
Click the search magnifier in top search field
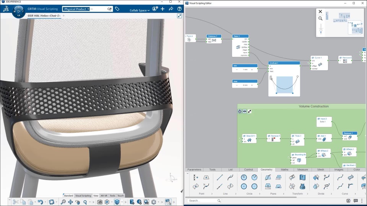[x=109, y=9]
